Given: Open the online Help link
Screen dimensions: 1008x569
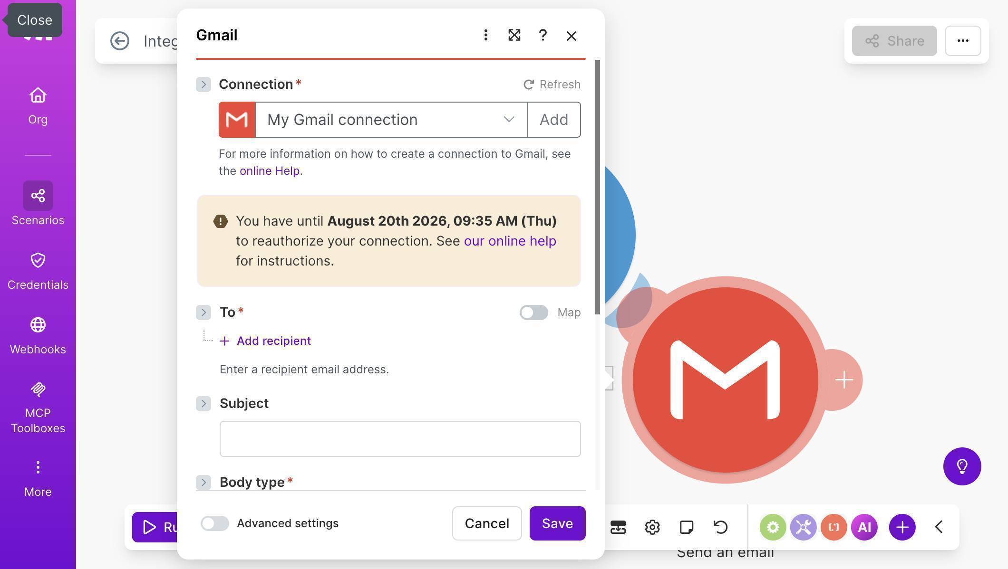Looking at the screenshot, I should 270,171.
